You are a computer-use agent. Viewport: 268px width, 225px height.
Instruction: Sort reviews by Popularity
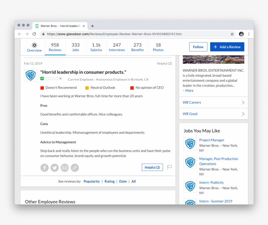(x=92, y=181)
